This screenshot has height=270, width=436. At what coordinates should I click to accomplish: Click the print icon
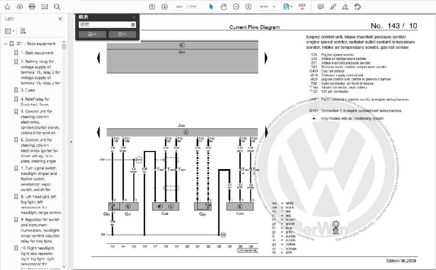32,7
